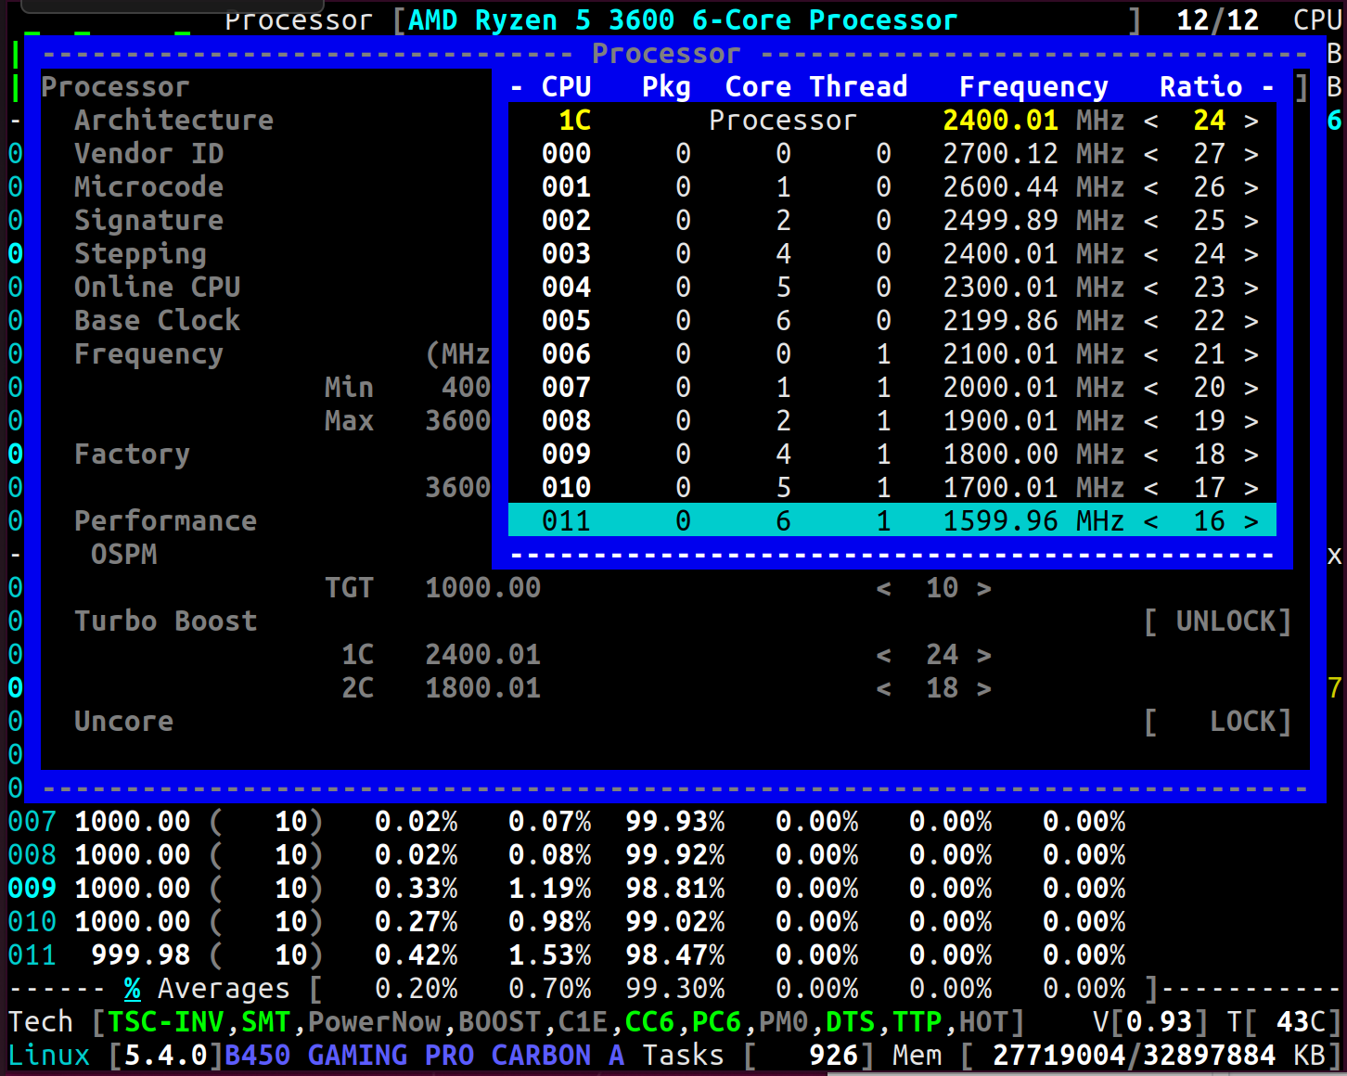Viewport: 1347px width, 1076px height.
Task: Decrease ratio 27 with left arrow
Action: click(x=1151, y=154)
